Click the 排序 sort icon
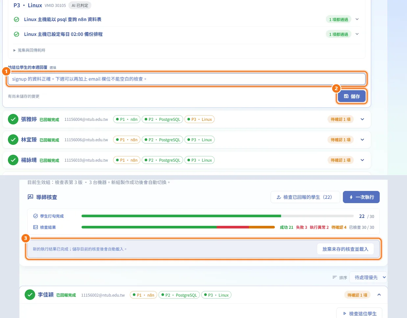The height and width of the screenshot is (318, 407). 335,278
